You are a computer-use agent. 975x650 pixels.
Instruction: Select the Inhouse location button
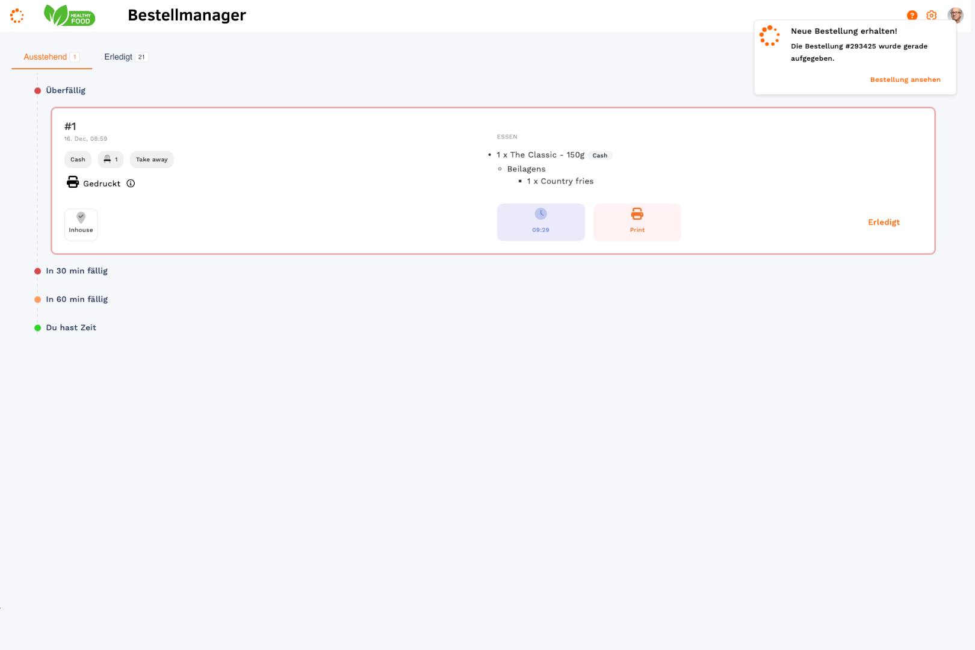81,224
